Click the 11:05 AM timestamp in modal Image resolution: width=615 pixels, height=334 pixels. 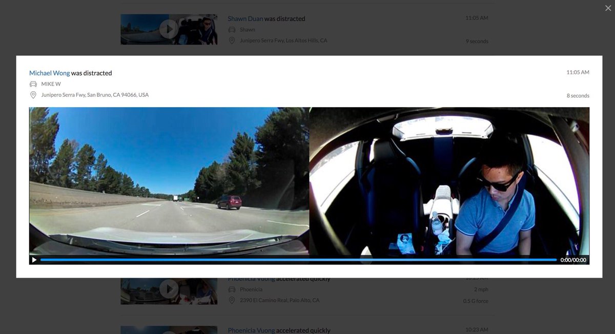click(x=578, y=72)
